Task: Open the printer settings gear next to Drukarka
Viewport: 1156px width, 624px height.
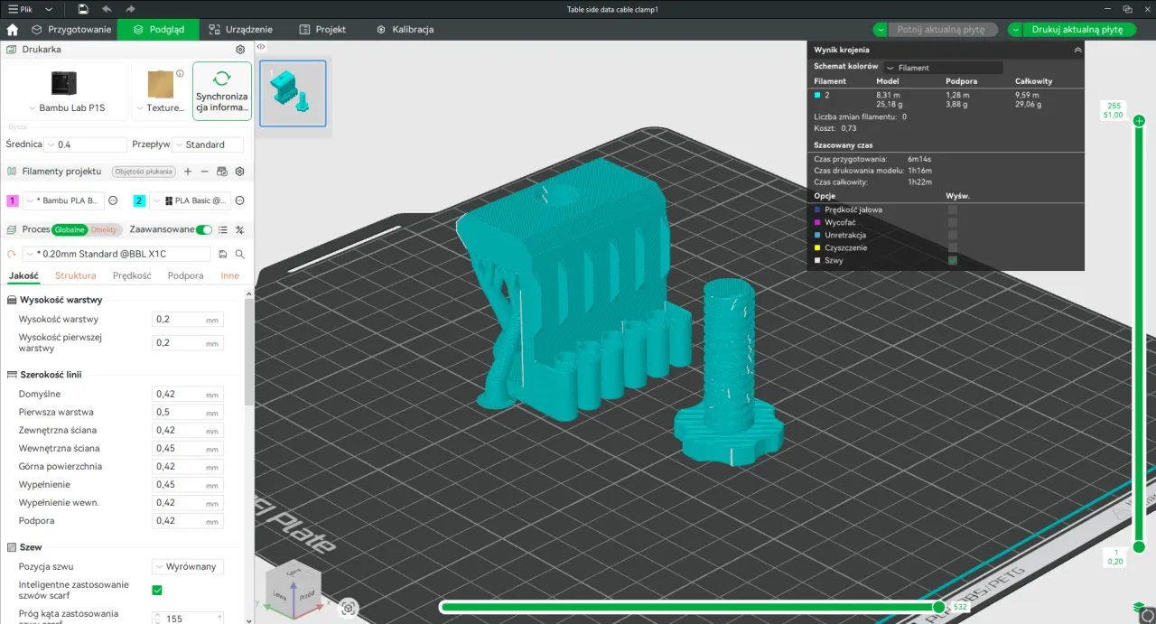Action: click(x=238, y=50)
